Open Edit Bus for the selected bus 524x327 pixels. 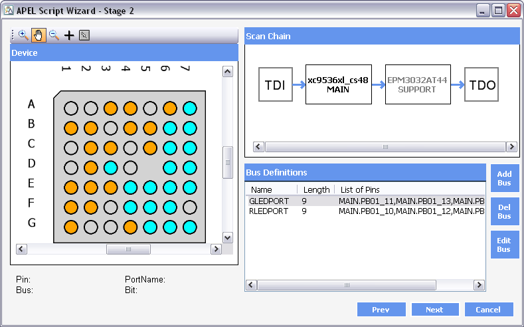click(504, 245)
